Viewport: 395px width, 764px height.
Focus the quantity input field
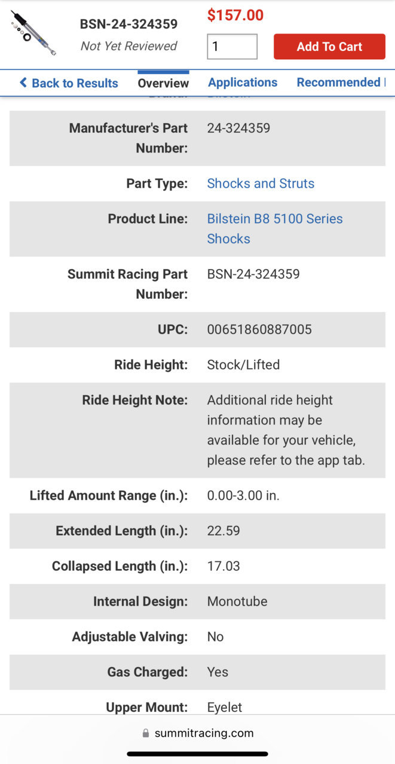(x=232, y=47)
